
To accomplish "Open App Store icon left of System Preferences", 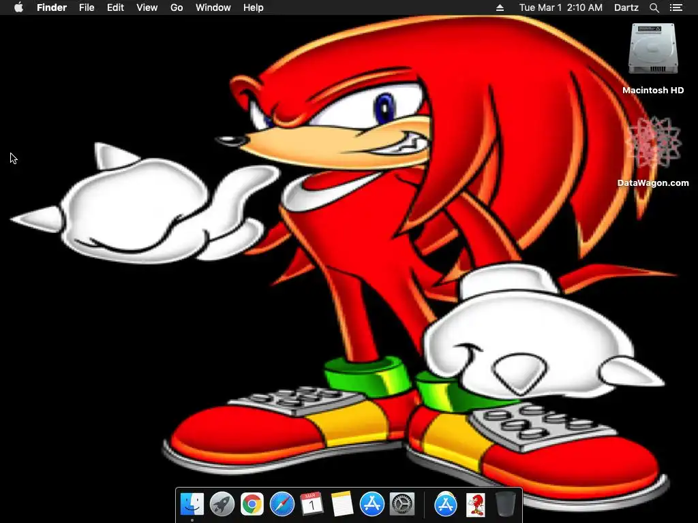I will click(371, 504).
